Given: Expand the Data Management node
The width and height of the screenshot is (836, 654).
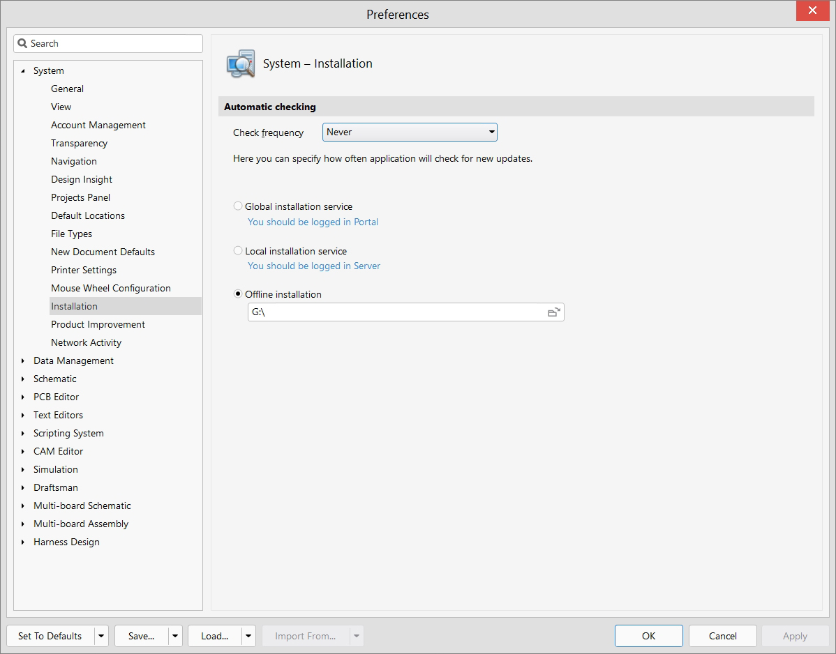Looking at the screenshot, I should [22, 360].
